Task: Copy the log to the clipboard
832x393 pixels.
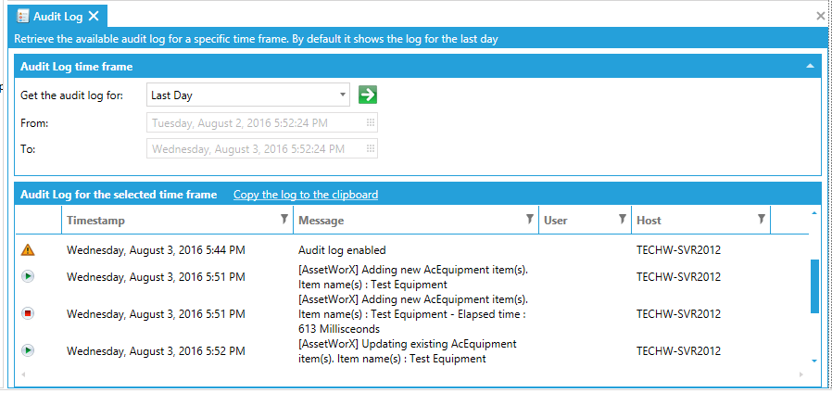Action: [x=305, y=195]
